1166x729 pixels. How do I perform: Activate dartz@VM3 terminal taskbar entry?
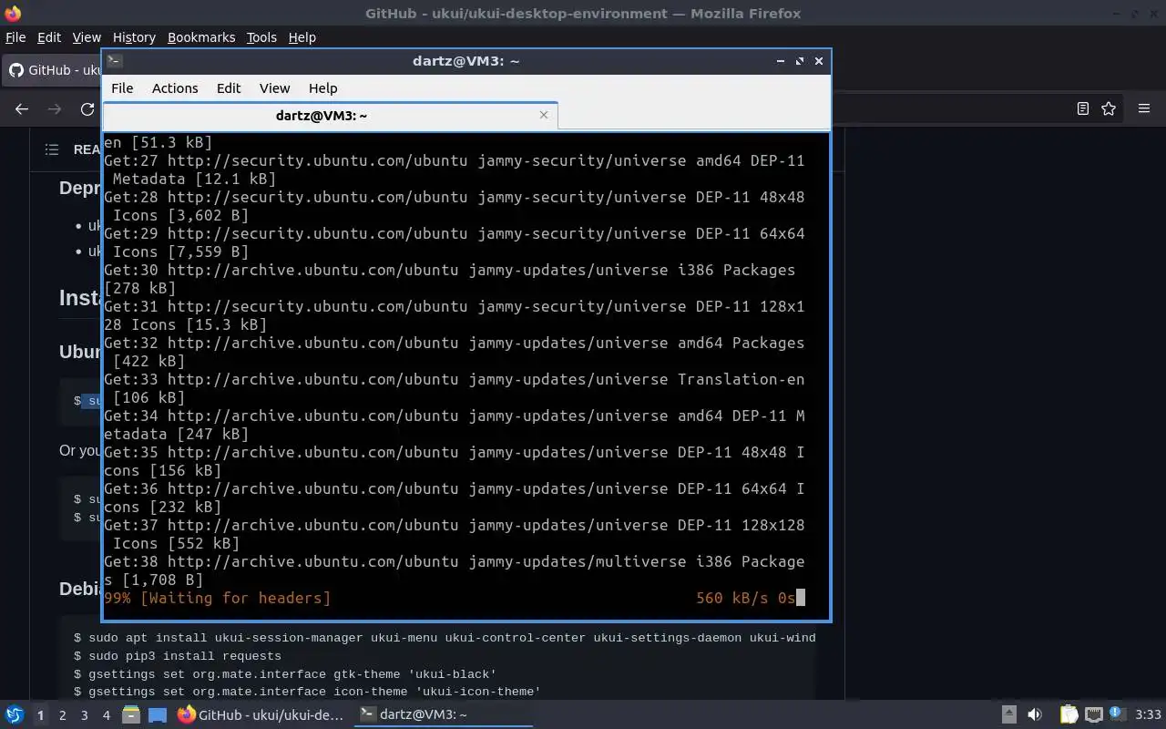(443, 714)
